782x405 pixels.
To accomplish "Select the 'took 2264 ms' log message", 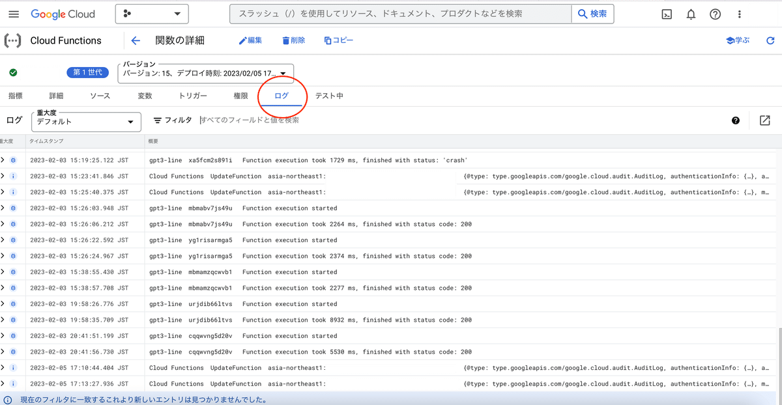I will point(356,224).
